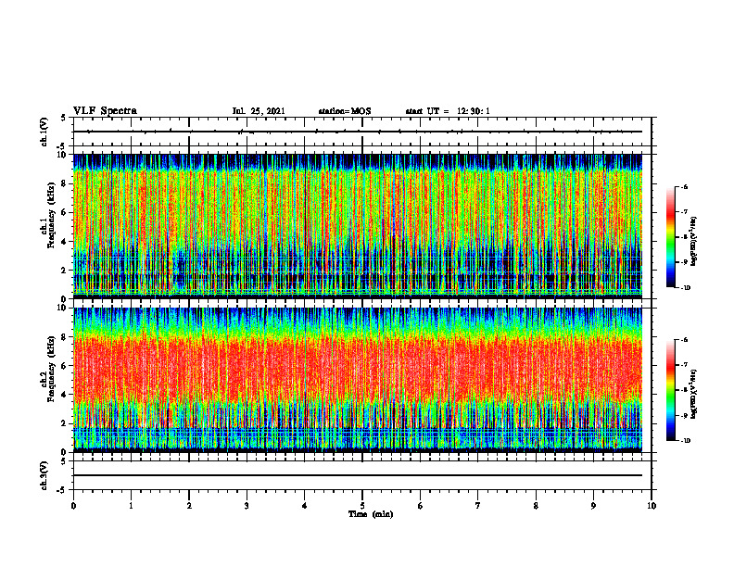Click tick label "1" on the Time axis

pyautogui.click(x=131, y=506)
